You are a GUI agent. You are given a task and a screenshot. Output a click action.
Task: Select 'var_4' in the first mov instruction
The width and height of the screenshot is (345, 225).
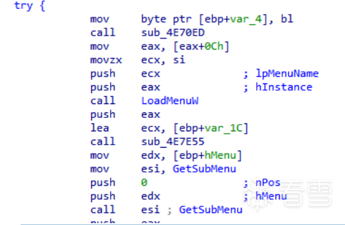click(x=246, y=19)
